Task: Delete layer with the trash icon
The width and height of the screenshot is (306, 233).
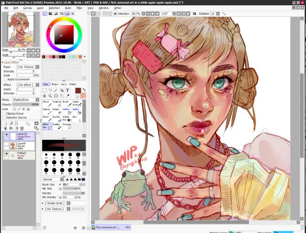Action: point(22,128)
